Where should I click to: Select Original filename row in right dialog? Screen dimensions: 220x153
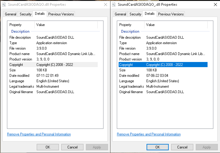click(x=162, y=92)
